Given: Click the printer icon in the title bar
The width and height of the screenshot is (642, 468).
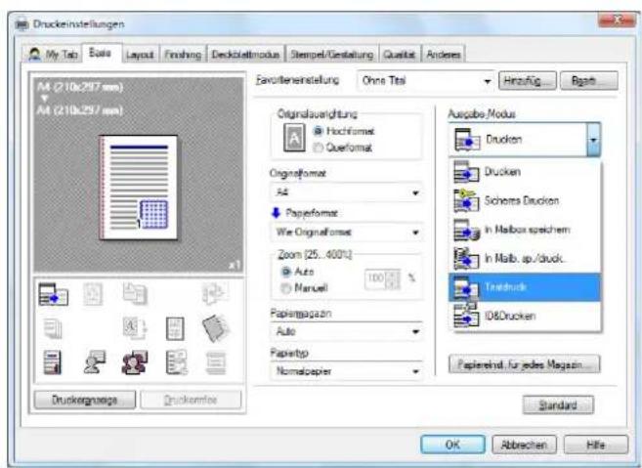Looking at the screenshot, I should coord(22,24).
